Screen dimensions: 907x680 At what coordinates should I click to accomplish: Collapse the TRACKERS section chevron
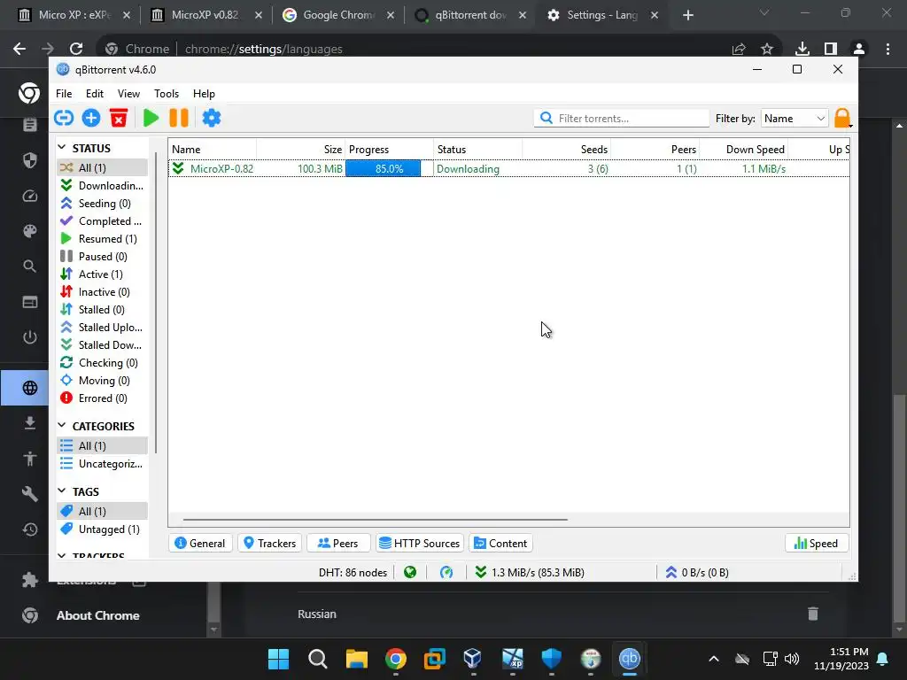coord(62,556)
